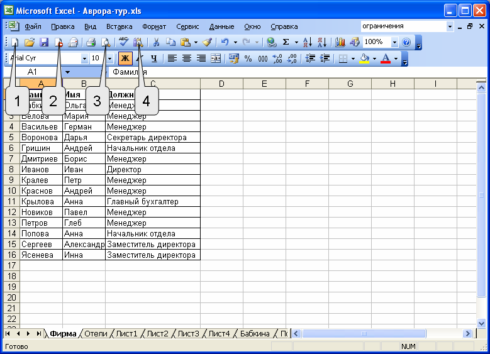This screenshot has width=490, height=354.
Task: Click the Open file folder icon
Action: (29, 42)
